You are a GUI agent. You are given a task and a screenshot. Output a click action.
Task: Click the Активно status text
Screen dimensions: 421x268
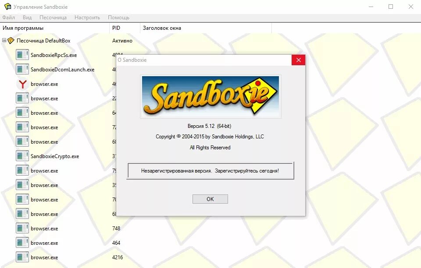coord(122,41)
